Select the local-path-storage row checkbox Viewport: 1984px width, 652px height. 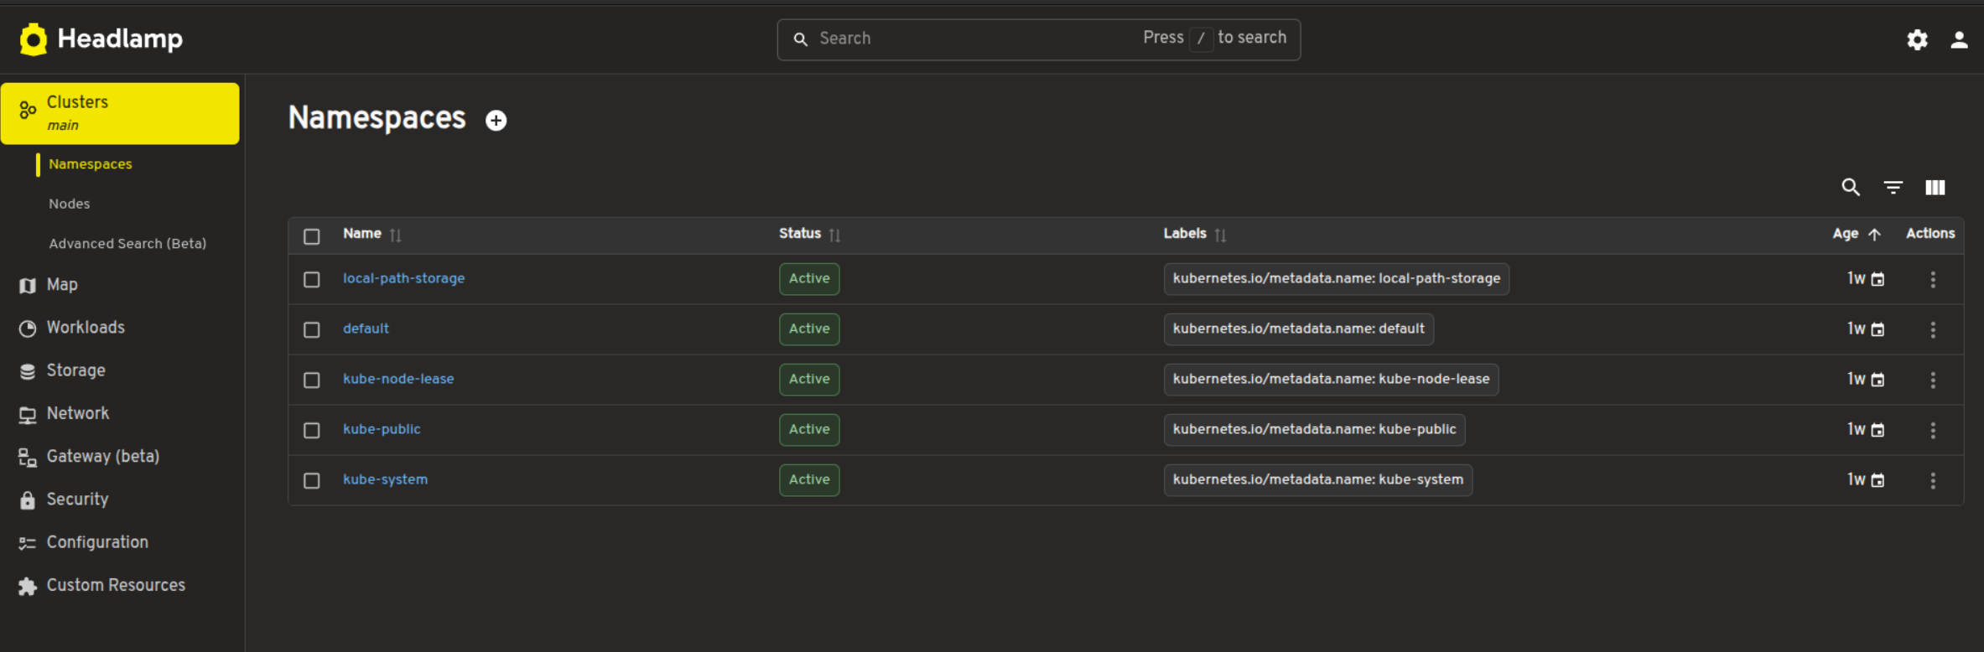tap(312, 279)
